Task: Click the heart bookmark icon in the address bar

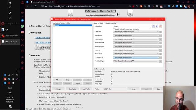Action: pos(137,6)
